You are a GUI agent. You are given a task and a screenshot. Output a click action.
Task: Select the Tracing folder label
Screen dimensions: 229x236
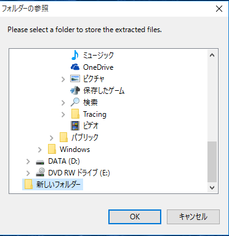(x=95, y=114)
